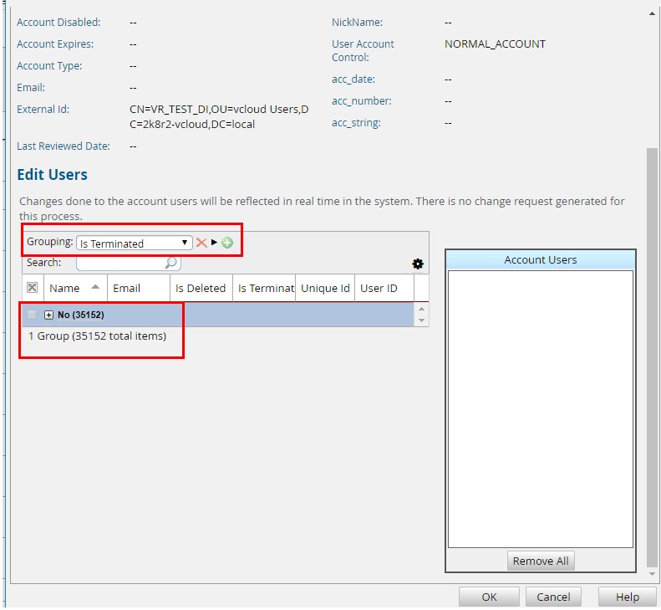Open the Grouping dropdown
The image size is (661, 610).
[x=134, y=243]
